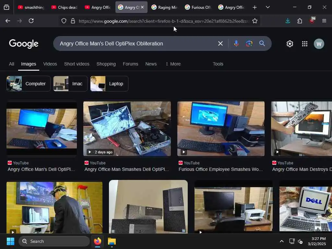Click the Windows taskbar Search box
Image resolution: width=332 pixels, height=249 pixels.
(x=54, y=241)
